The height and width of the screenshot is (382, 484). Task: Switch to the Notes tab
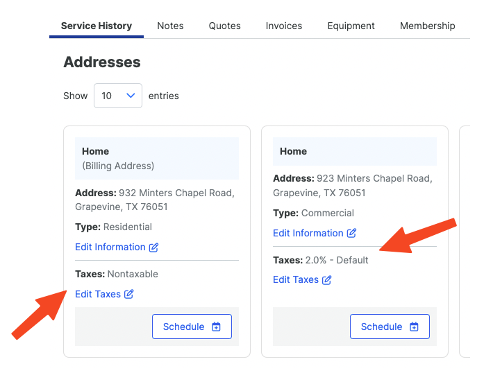170,26
